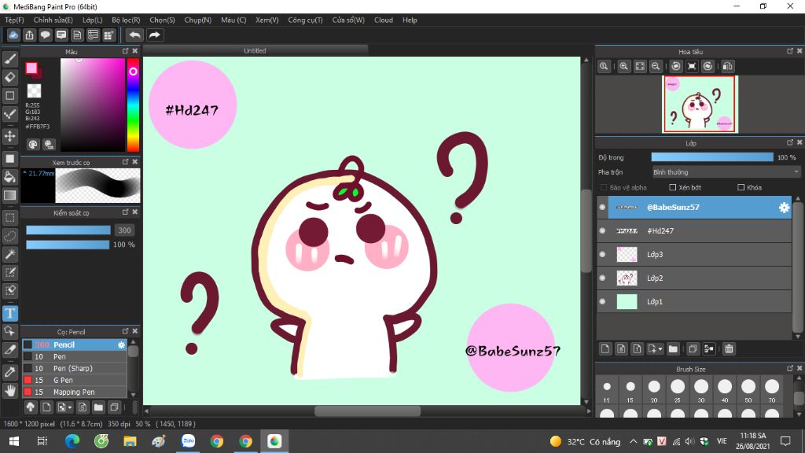Viewport: 805px width, 453px height.
Task: Click the Redo arrow in the toolbar
Action: click(x=154, y=35)
